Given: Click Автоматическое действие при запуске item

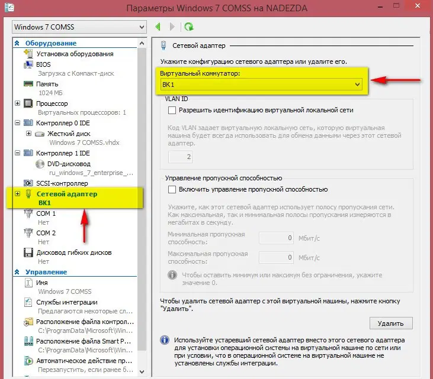Looking at the screenshot, I should pyautogui.click(x=84, y=361).
